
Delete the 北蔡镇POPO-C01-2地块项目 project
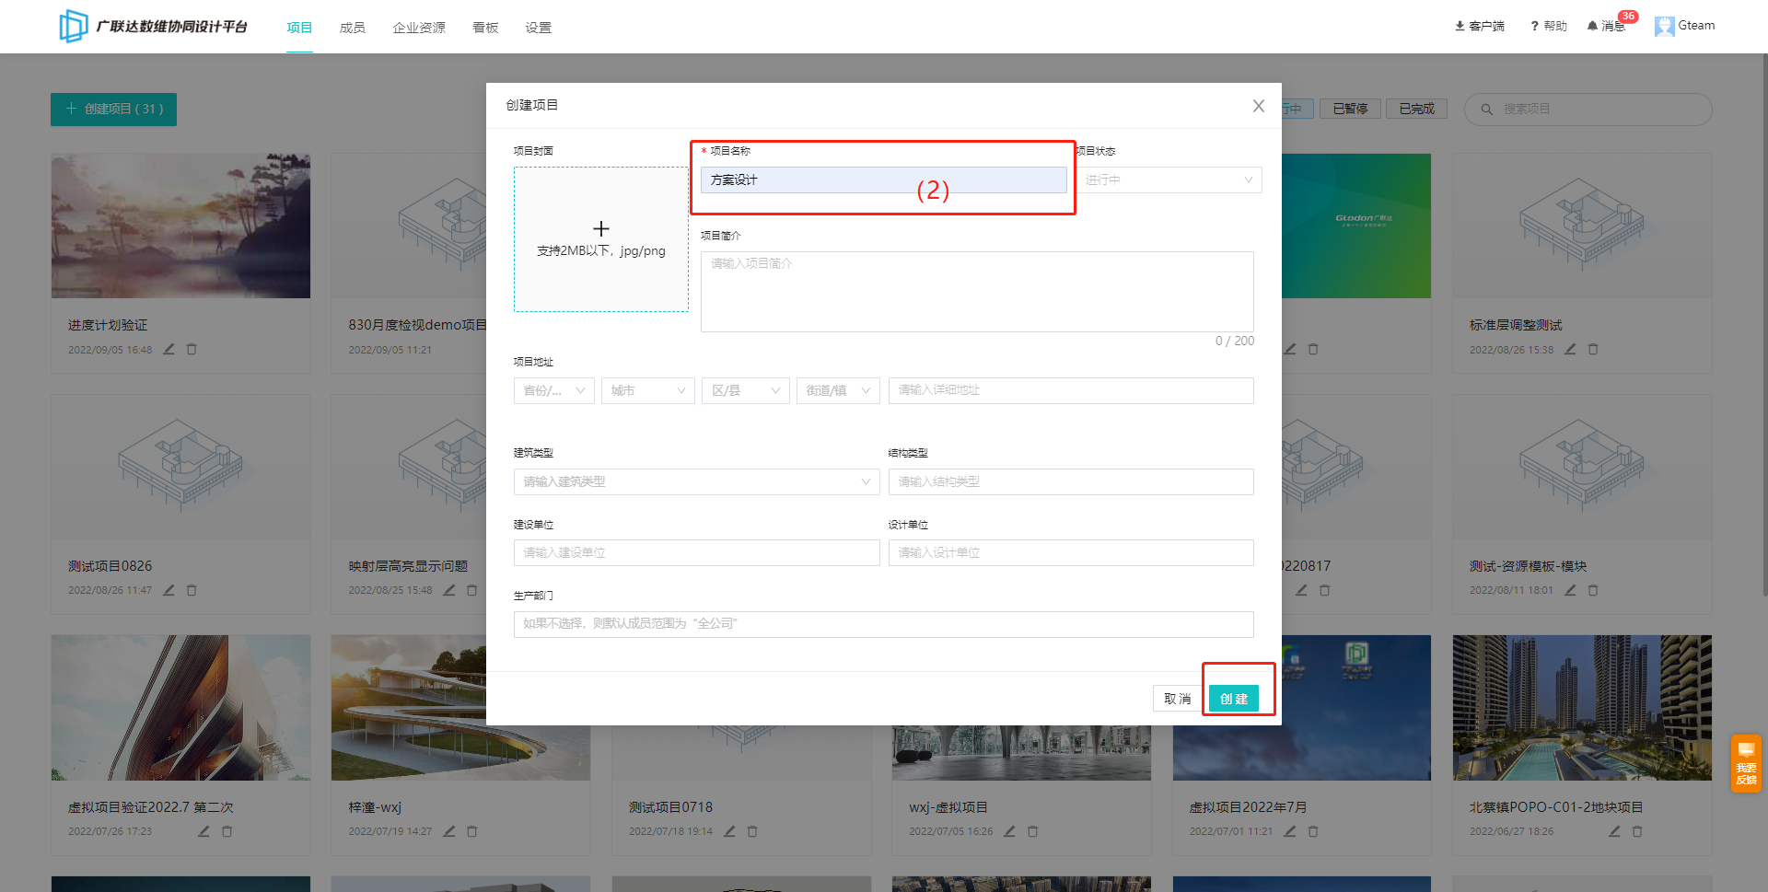click(x=1637, y=831)
